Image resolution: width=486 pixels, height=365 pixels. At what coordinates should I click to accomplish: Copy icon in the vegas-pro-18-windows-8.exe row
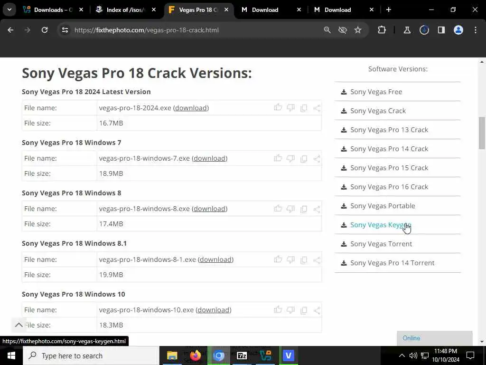[x=304, y=209]
